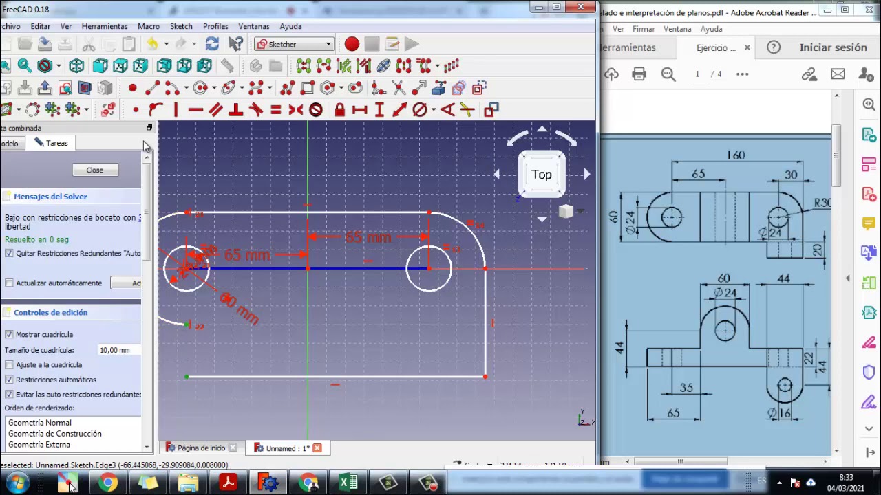The image size is (881, 495).
Task: Open the radius/diameter constraint dropdown arrow
Action: (433, 109)
